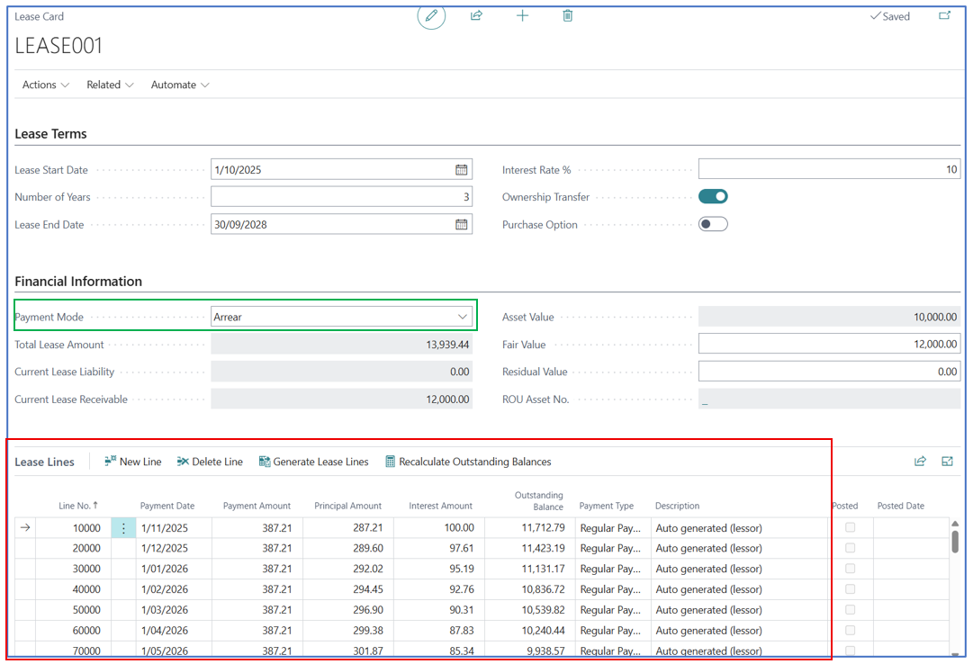The image size is (973, 664).
Task: Click the pencil edit icon
Action: tap(431, 16)
